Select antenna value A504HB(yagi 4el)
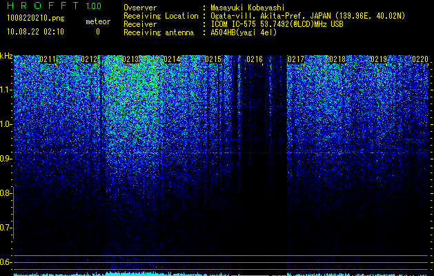Screen dimensions: 434x276 (244, 32)
